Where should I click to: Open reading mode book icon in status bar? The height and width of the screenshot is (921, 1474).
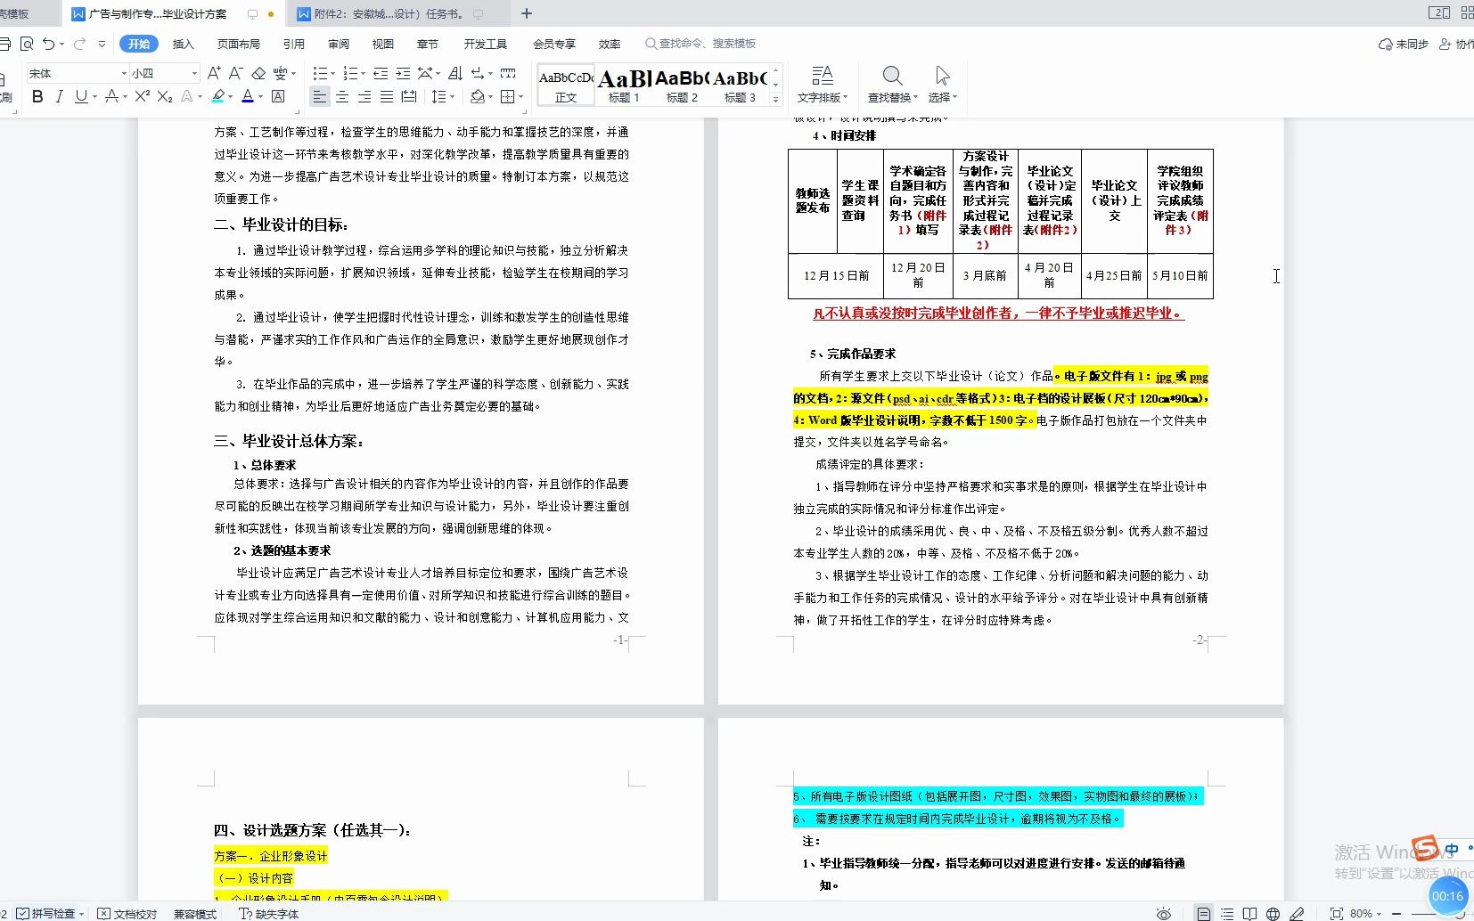tap(1250, 913)
